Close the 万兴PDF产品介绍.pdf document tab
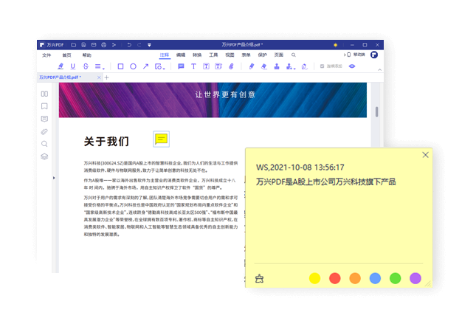This screenshot has height=332, width=476. [99, 77]
